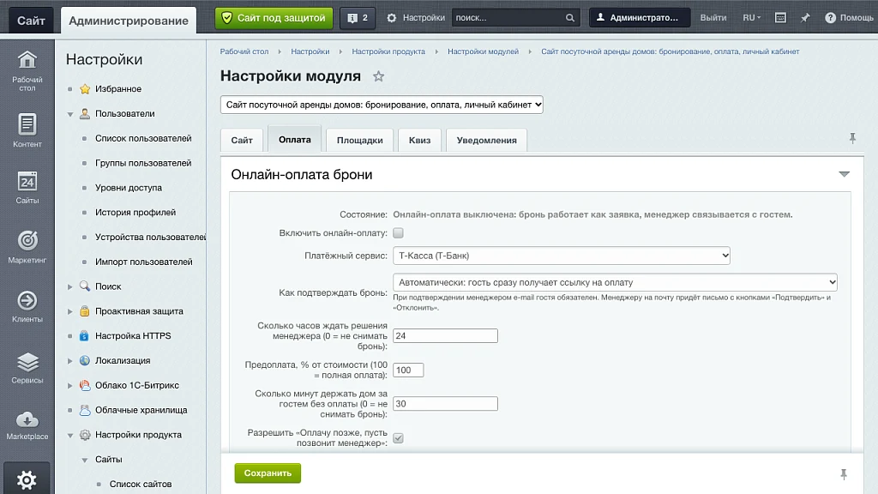
Task: Collapse the Настройки продукта tree node
Action: [70, 435]
